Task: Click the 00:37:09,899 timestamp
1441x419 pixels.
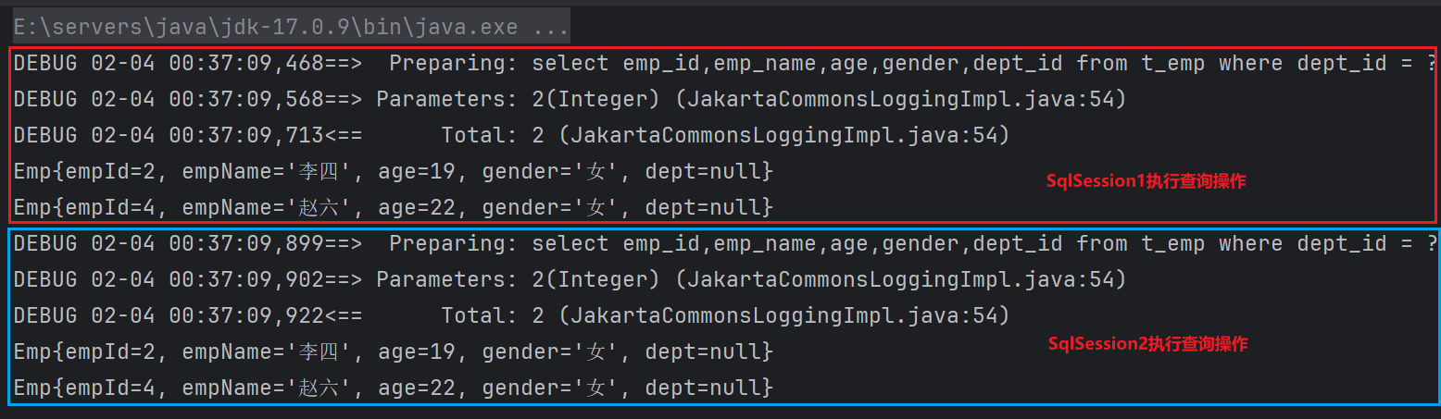Action: [x=245, y=243]
